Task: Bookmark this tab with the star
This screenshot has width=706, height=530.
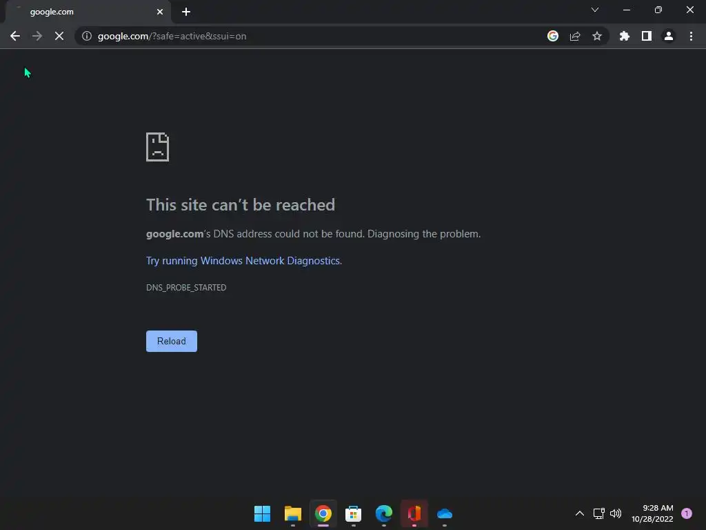Action: tap(597, 36)
